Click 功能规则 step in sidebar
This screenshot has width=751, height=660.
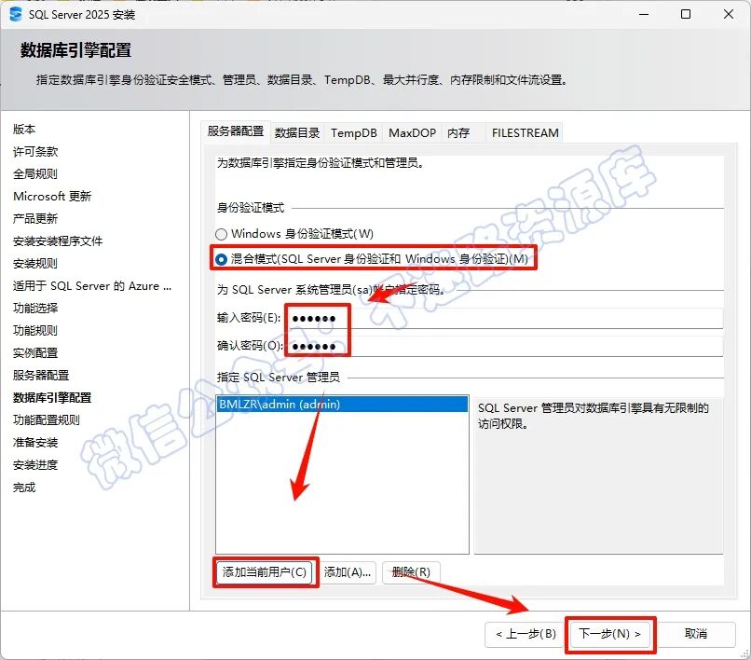click(35, 330)
